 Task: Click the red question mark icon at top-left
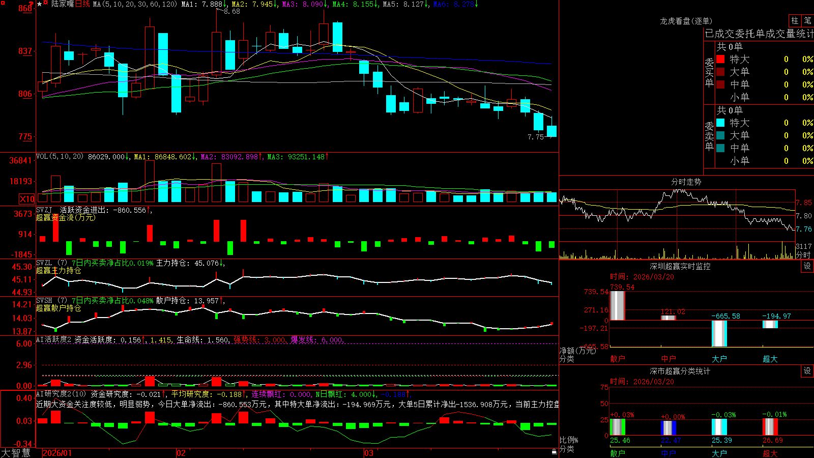(x=31, y=4)
